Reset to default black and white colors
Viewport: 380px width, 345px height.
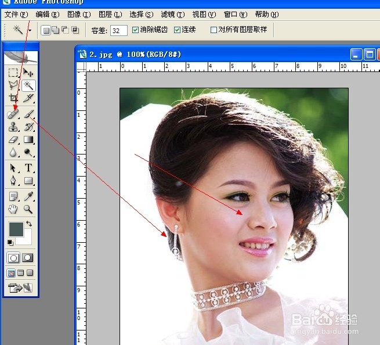point(10,242)
